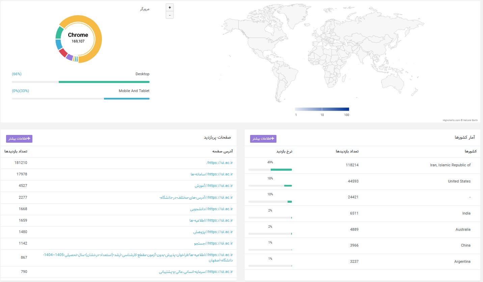Select the red segment of browser donut
The image size is (483, 282).
(x=63, y=53)
